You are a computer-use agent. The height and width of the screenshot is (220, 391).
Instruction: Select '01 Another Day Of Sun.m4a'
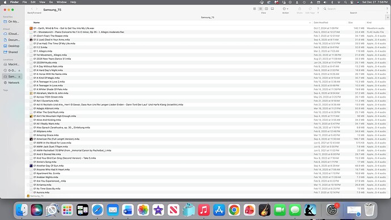48,166
